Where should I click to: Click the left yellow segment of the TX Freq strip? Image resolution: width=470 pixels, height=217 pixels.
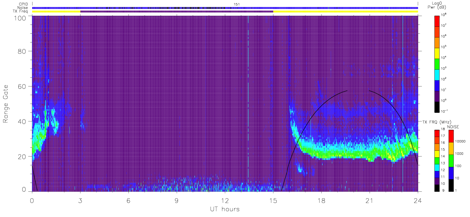click(56, 11)
